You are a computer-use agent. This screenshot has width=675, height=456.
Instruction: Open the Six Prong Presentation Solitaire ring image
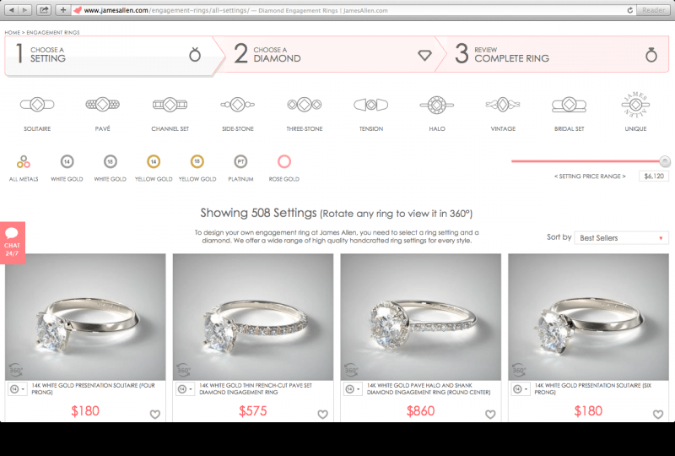tap(588, 317)
